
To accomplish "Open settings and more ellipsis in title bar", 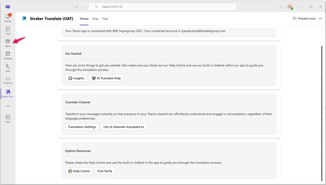I will pyautogui.click(x=281, y=7).
